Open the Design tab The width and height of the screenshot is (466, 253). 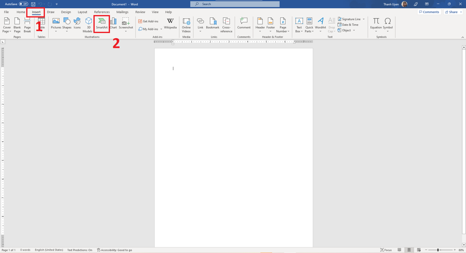click(x=66, y=12)
